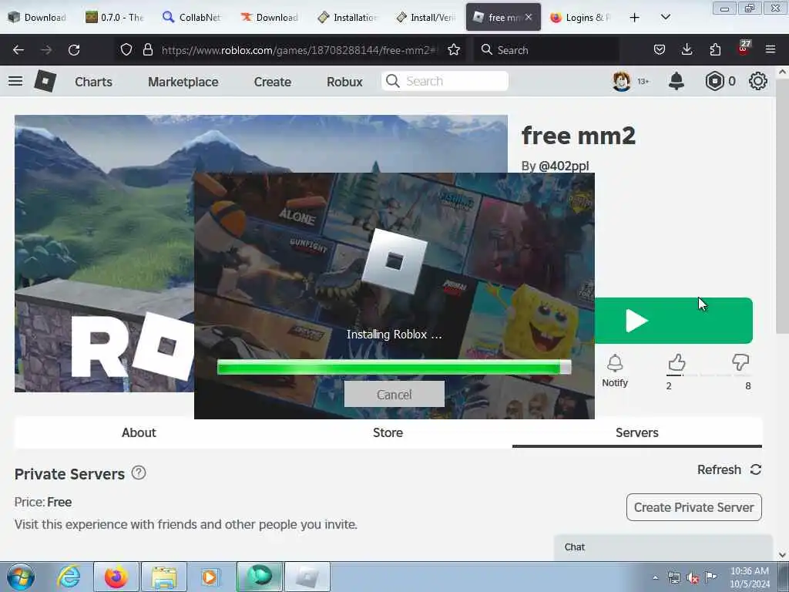Dislike the game with thumbs down

tap(740, 362)
